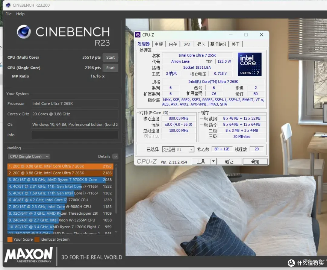Image resolution: width=327 pixels, height=270 pixels.
Task: Click the core count value 8P + 12E
Action: 222,149
